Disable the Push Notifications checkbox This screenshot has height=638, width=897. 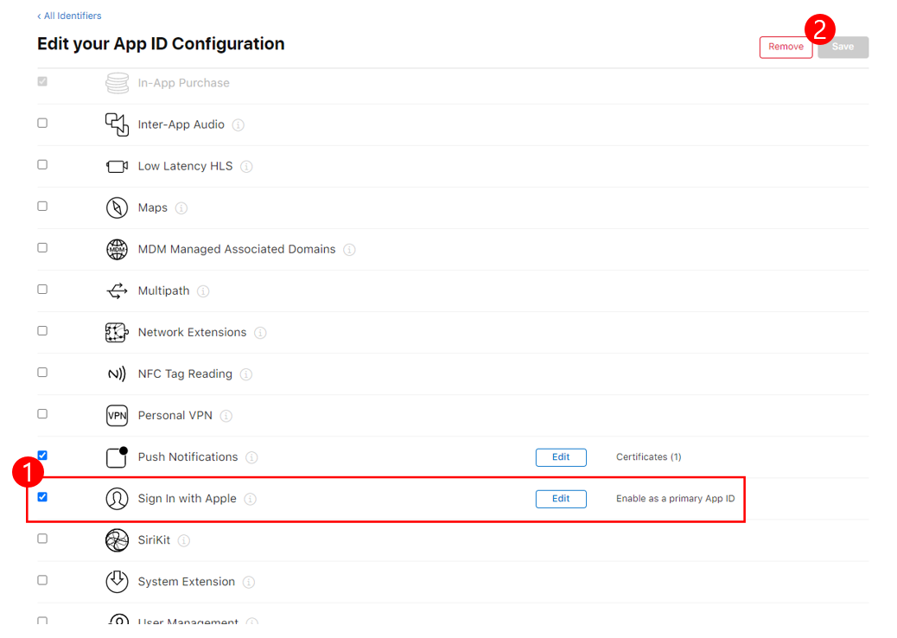click(42, 456)
